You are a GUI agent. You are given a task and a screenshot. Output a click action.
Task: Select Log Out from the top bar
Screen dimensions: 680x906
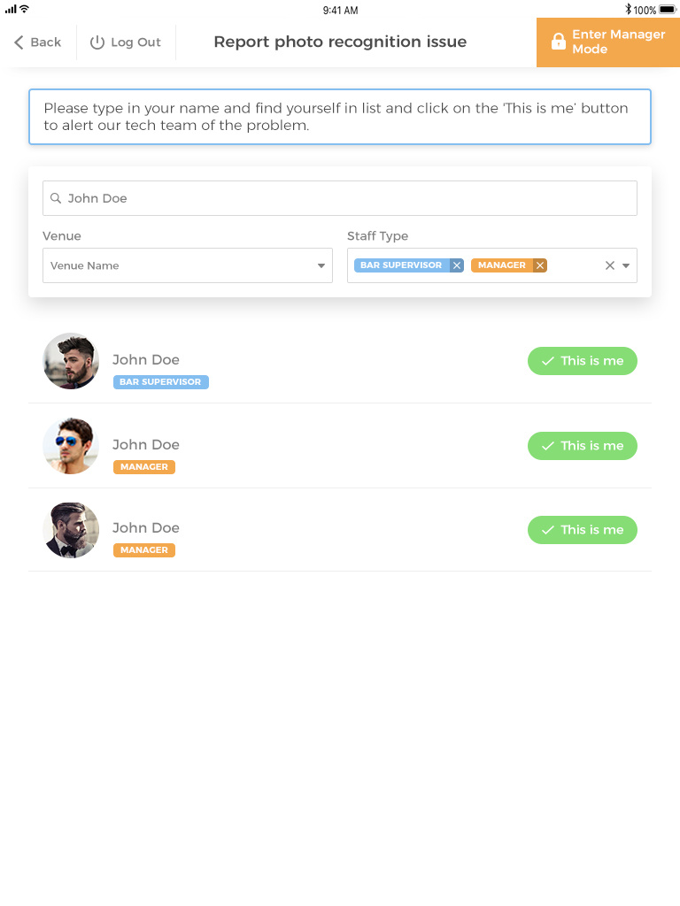coord(126,42)
